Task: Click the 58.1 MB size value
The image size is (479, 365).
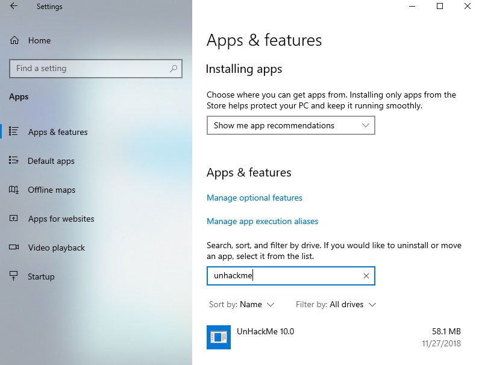Action: pos(446,331)
